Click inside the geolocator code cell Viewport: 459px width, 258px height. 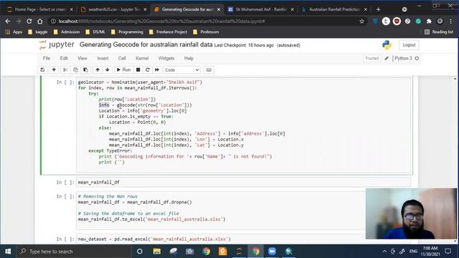point(243,125)
